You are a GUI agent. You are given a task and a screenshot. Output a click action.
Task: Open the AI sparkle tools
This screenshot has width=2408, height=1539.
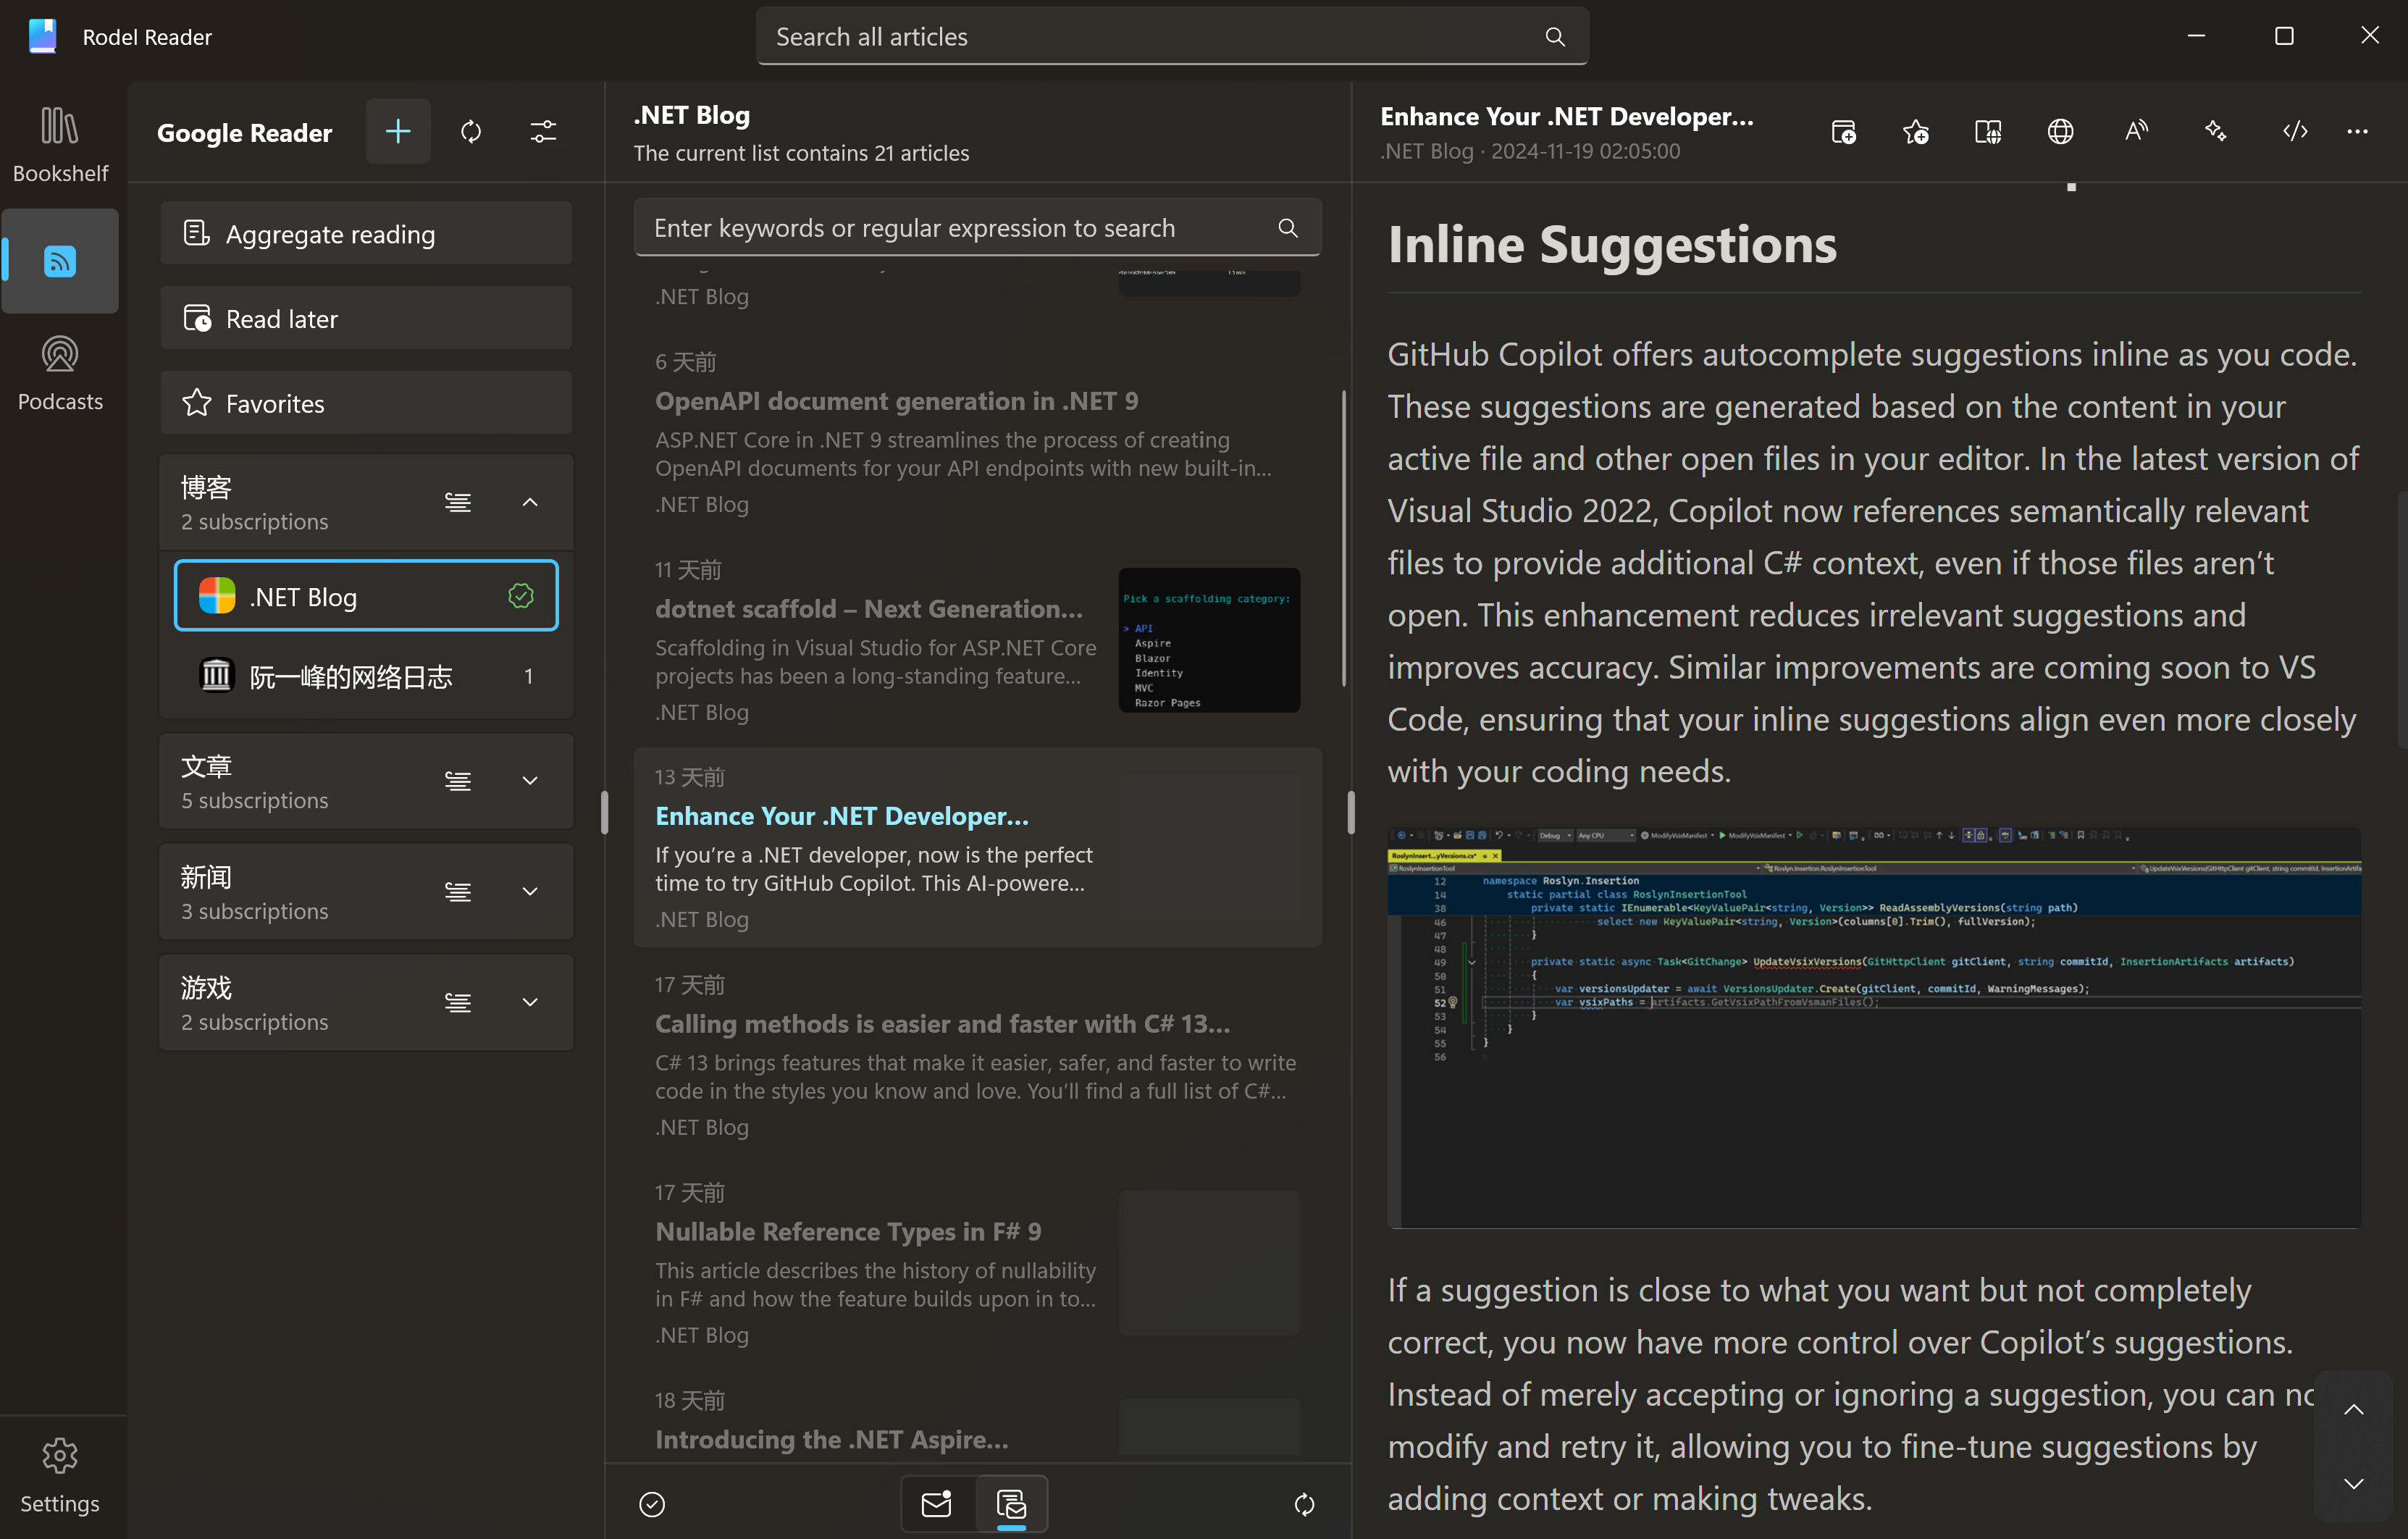[2216, 132]
